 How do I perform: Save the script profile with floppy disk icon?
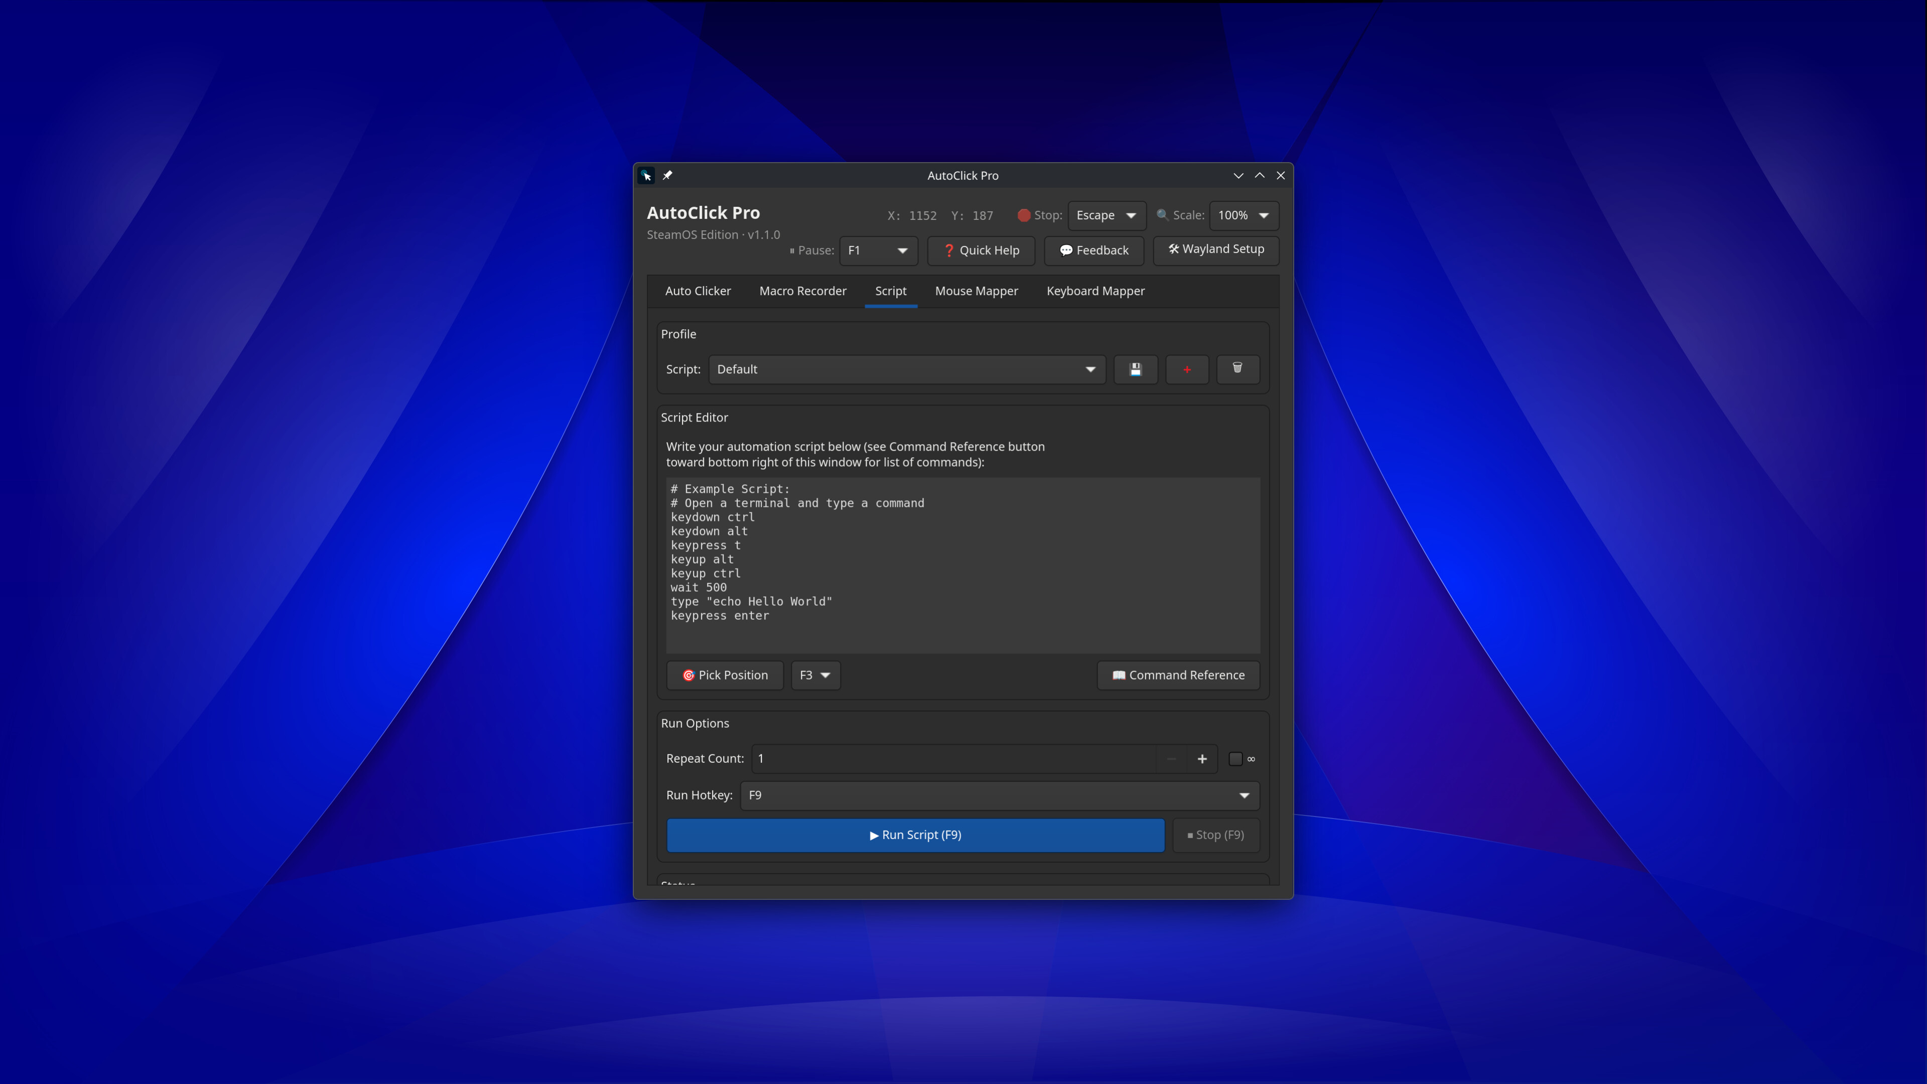(x=1136, y=369)
